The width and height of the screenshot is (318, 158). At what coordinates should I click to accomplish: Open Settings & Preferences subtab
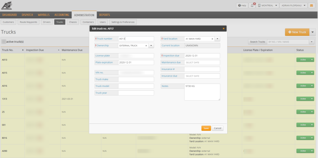pyautogui.click(x=123, y=22)
